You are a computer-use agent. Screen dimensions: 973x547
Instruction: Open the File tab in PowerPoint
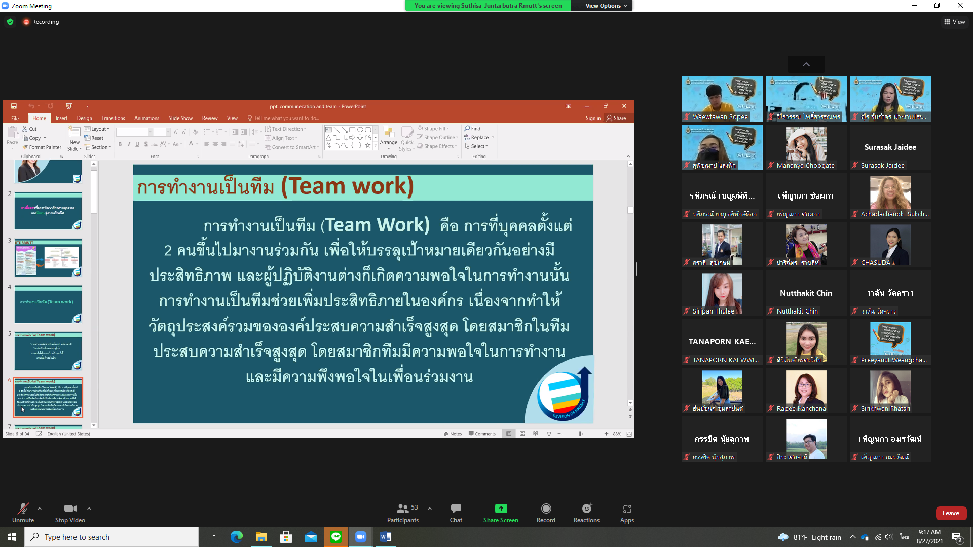click(x=15, y=118)
